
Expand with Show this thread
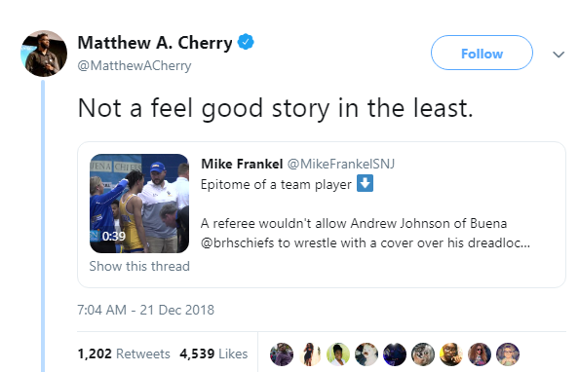pos(139,266)
